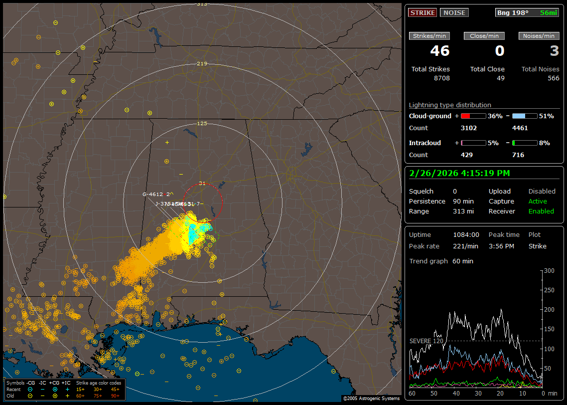567x405 pixels.
Task: Click the recent +CG cyan legend symbol
Action: (x=55, y=389)
